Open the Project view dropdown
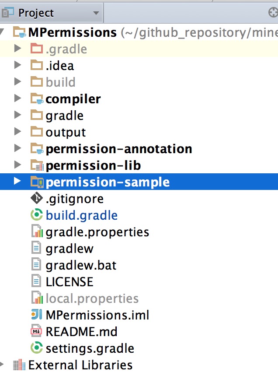The width and height of the screenshot is (278, 379). pos(96,13)
